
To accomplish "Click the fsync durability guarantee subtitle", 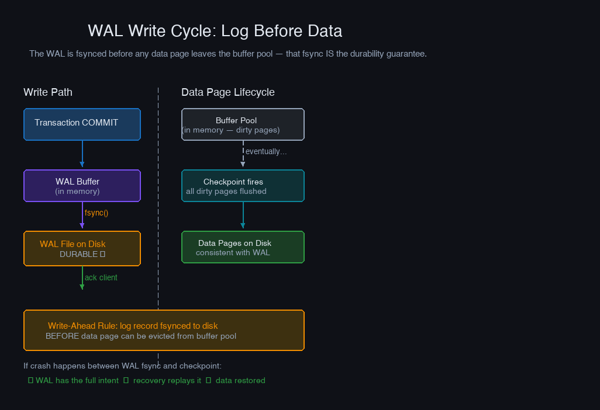I will point(228,54).
